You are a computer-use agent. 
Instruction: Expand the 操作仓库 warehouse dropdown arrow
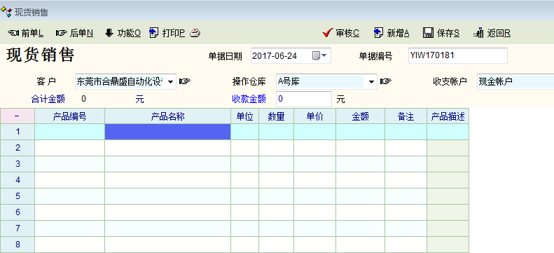point(371,81)
